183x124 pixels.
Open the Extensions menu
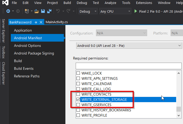144,3
